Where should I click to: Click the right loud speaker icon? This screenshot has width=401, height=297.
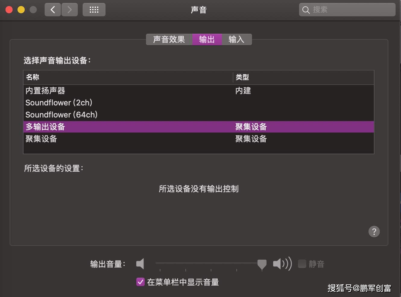[282, 264]
